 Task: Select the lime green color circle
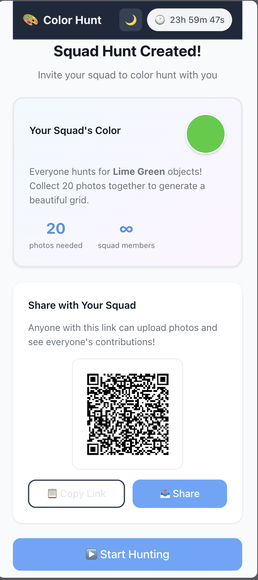(205, 134)
